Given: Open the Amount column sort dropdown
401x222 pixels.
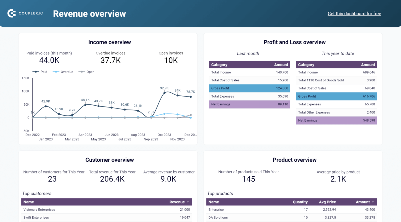Looking at the screenshot, I should point(373,202).
